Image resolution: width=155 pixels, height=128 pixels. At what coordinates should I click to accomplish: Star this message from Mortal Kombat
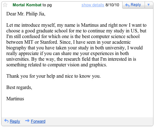point(5,5)
